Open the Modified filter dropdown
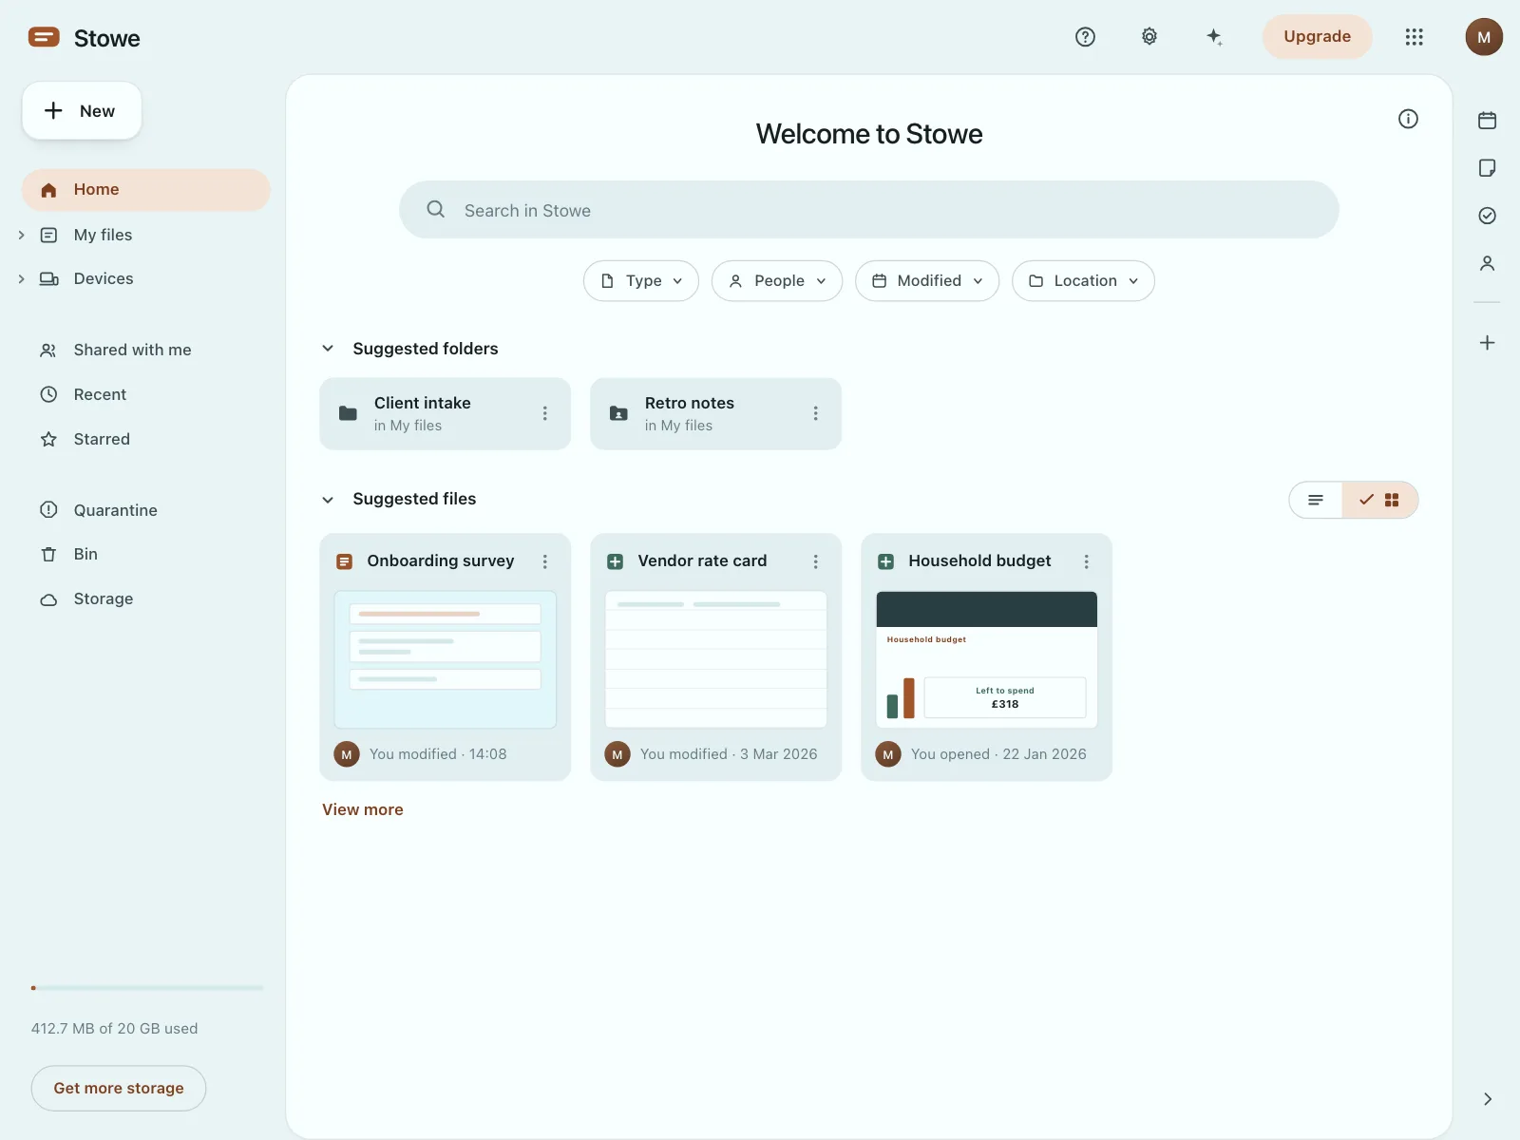Screen dimensions: 1520x1140 point(927,281)
